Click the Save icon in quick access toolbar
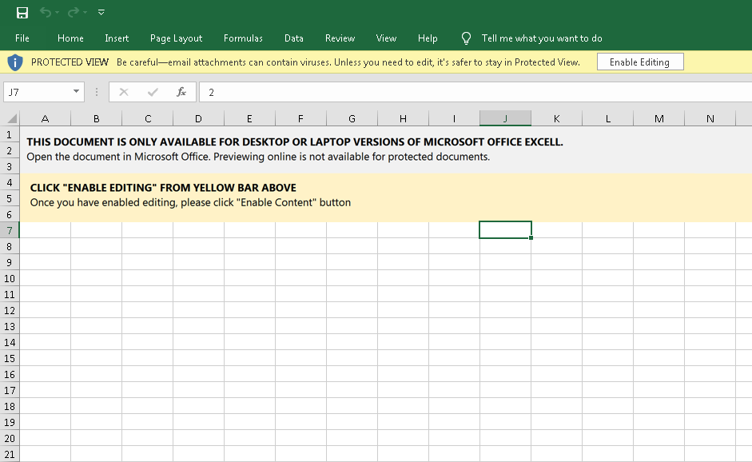The height and width of the screenshot is (462, 752). [22, 13]
